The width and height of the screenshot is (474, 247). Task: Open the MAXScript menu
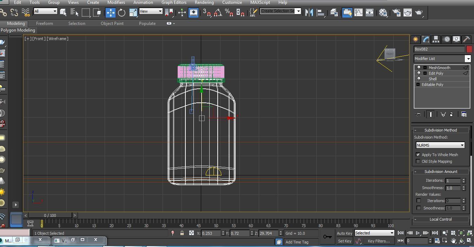(x=260, y=2)
